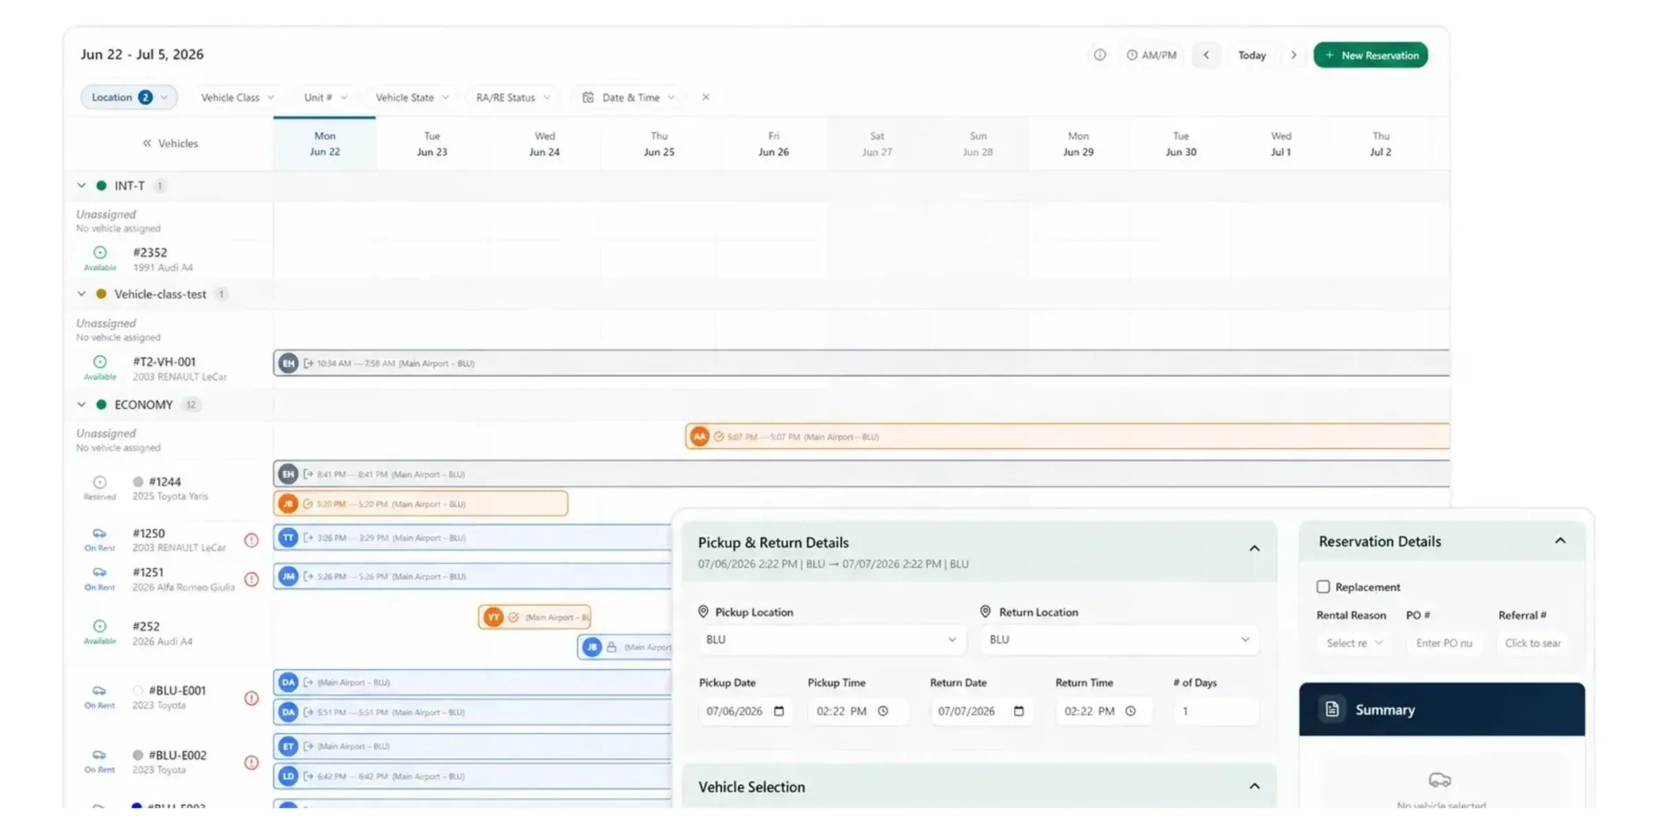The width and height of the screenshot is (1657, 828).
Task: Jump to Today in the calendar
Action: [1251, 55]
